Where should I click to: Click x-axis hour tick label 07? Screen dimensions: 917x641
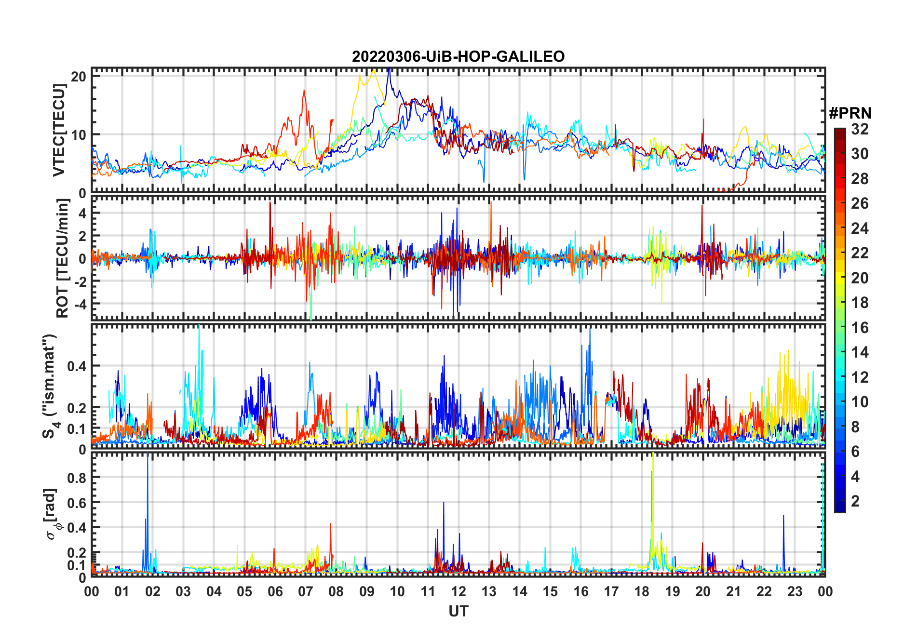(306, 591)
